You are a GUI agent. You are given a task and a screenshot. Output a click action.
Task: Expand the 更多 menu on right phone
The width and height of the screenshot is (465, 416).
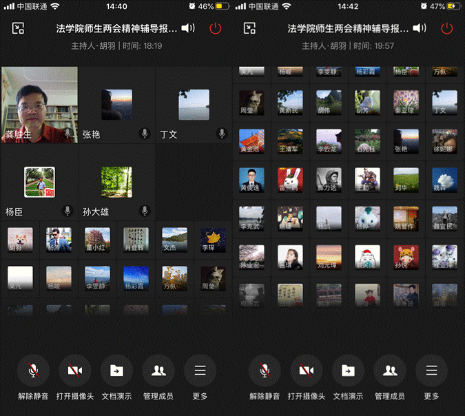pos(431,371)
